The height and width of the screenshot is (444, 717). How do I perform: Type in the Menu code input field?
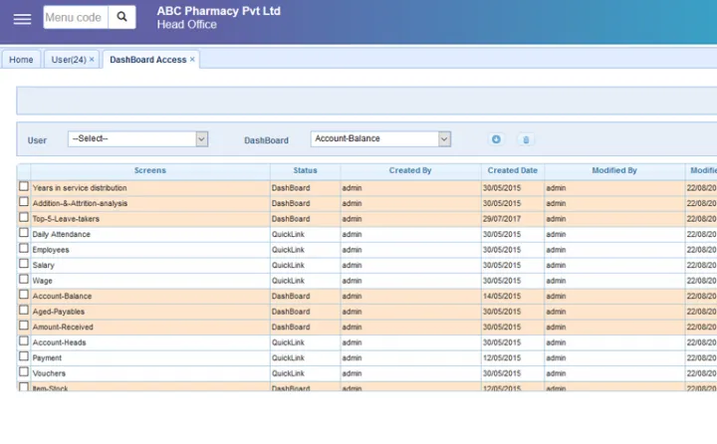click(x=73, y=18)
